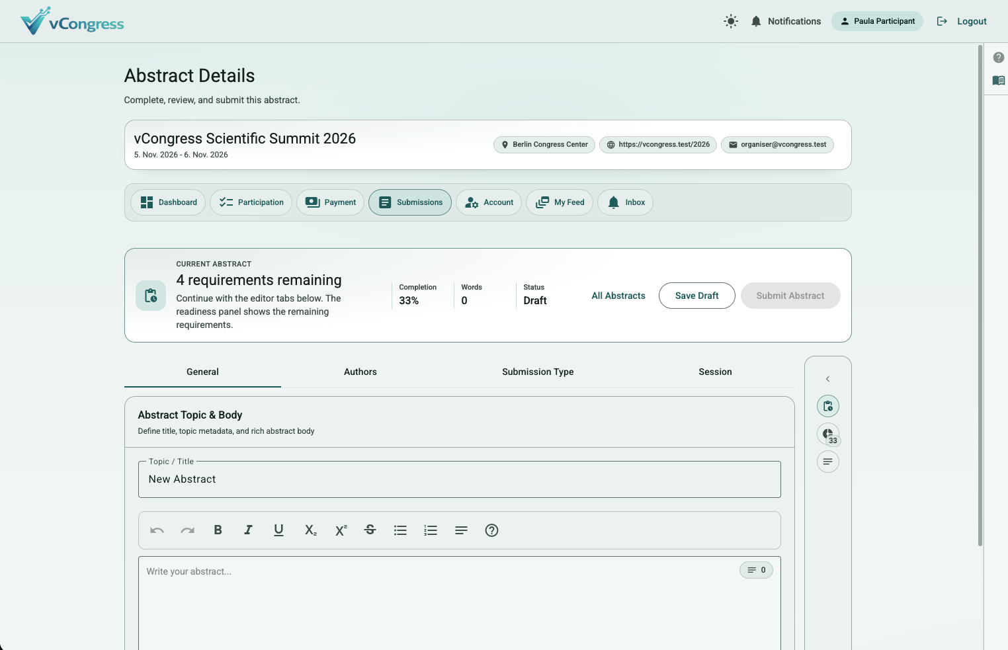Open Paula Participant profile chip
Viewport: 1008px width, 650px height.
click(877, 21)
